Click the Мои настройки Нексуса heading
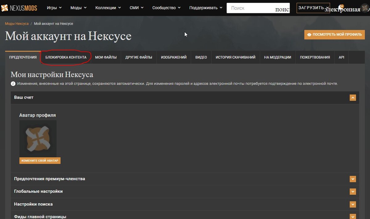This screenshot has width=370, height=219. pos(52,75)
